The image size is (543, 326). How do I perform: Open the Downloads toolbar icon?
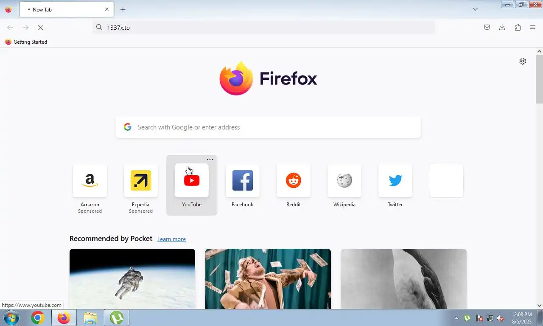point(502,27)
